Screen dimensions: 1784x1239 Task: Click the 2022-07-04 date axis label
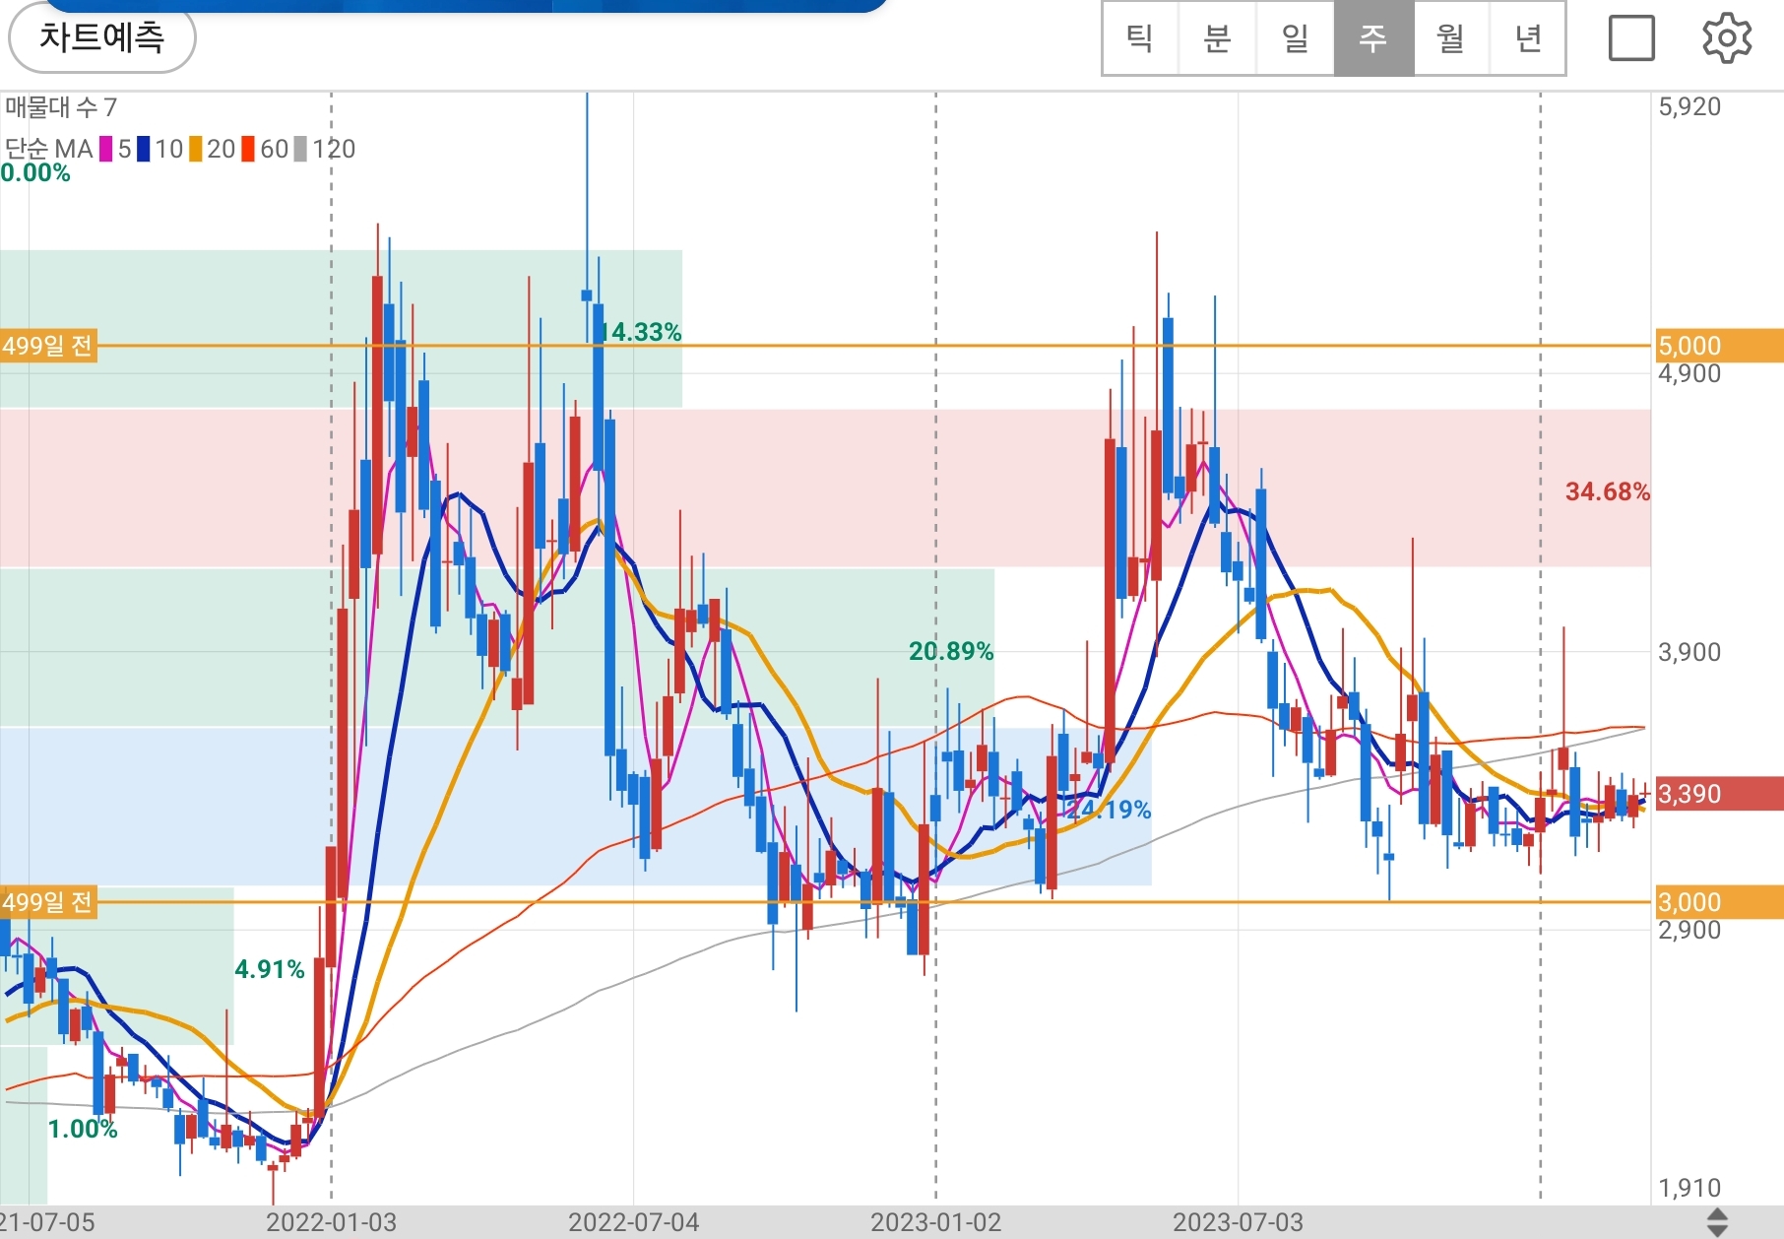[x=633, y=1222]
